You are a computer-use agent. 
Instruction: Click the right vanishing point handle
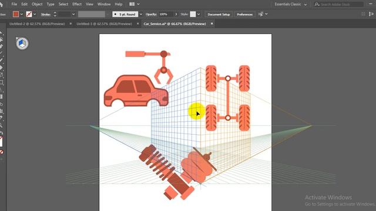point(311,125)
